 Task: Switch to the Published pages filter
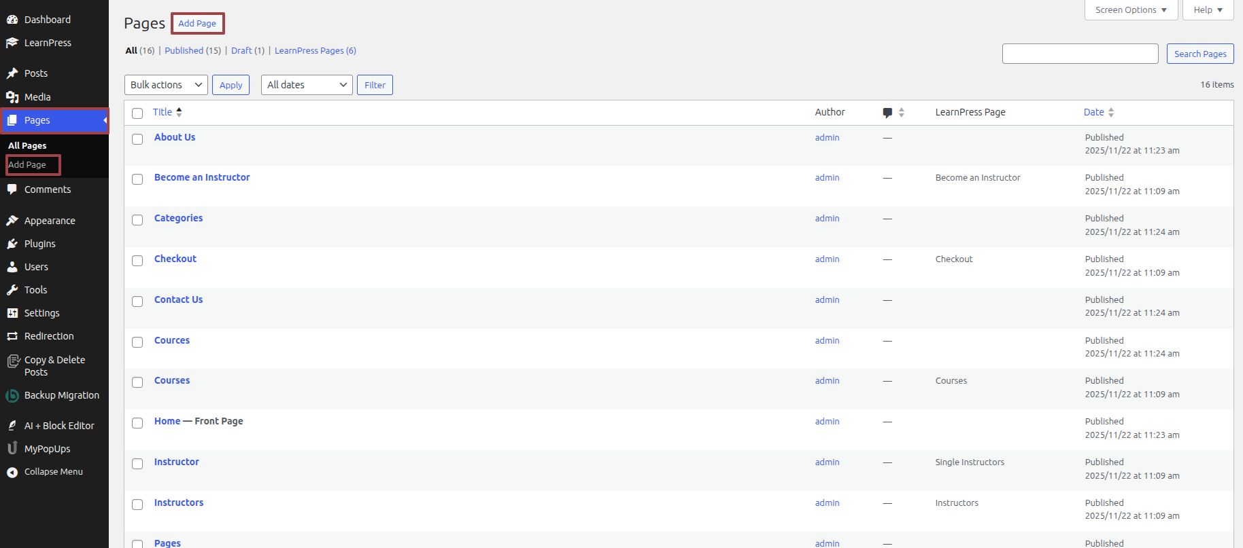(x=184, y=51)
